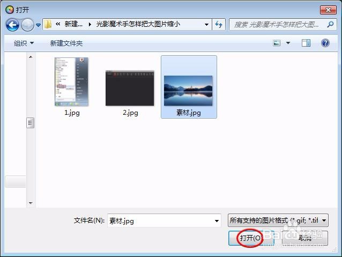Image resolution: width=342 pixels, height=257 pixels.
Task: Select the 素材.jpg landscape thumbnail
Action: pos(188,91)
